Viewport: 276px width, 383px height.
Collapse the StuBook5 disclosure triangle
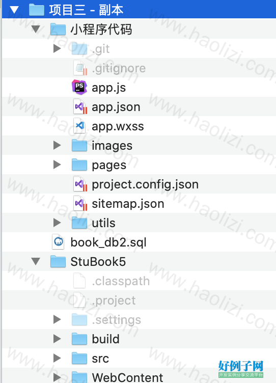pos(36,261)
